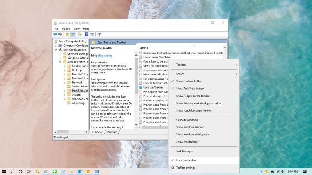
Task: Select the All Settings tree item
Action: click(79, 103)
